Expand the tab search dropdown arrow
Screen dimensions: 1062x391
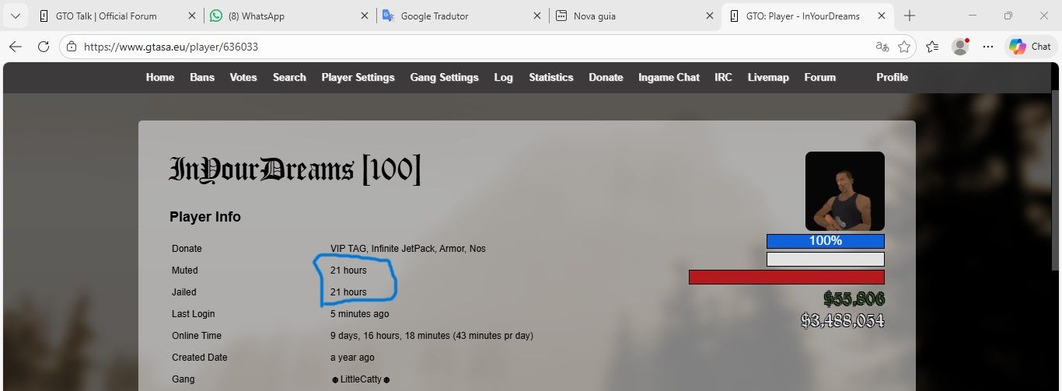(15, 16)
